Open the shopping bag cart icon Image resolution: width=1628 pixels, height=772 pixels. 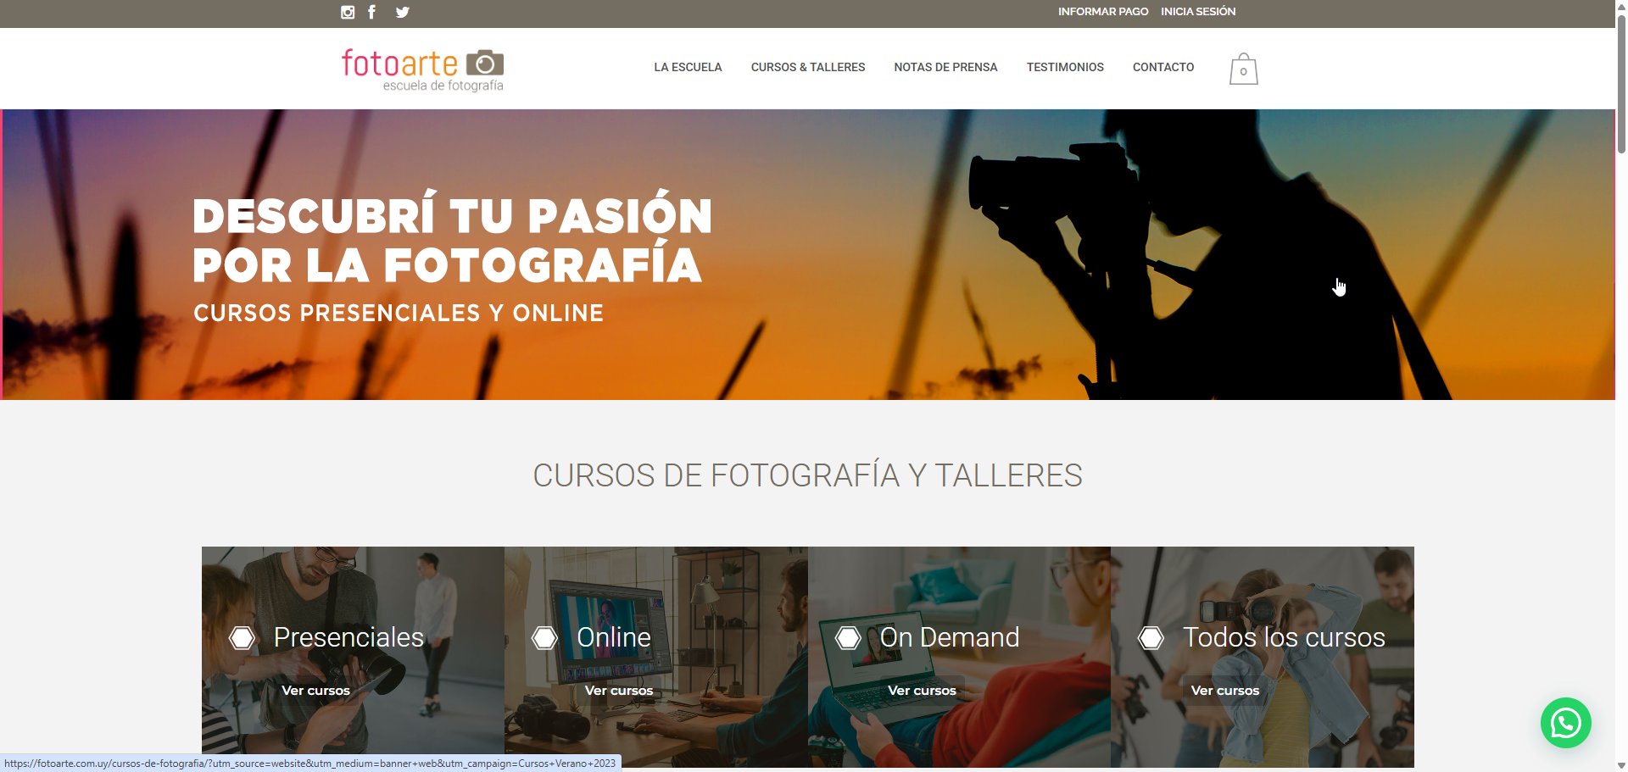1243,69
